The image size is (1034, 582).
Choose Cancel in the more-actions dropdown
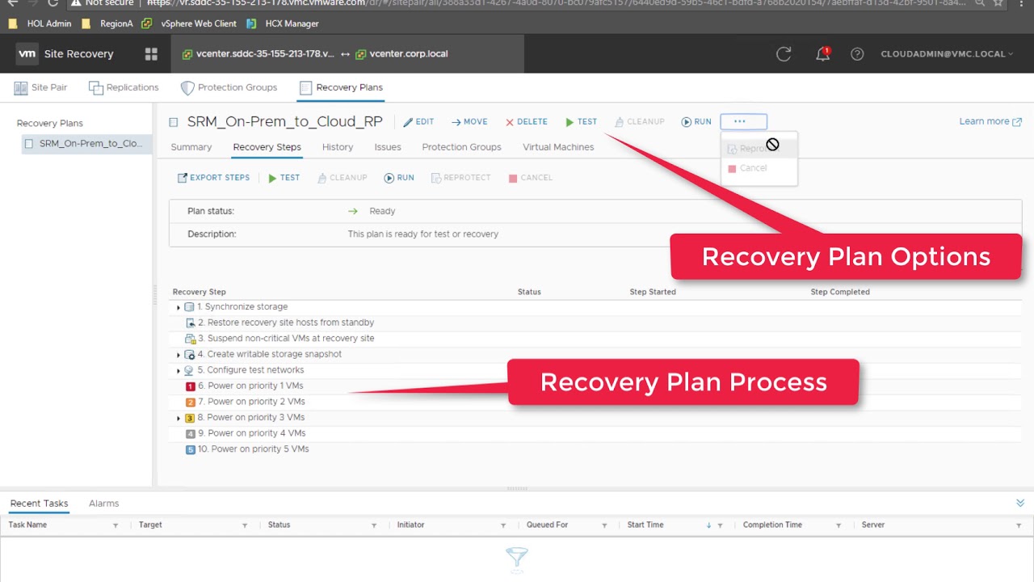pyautogui.click(x=747, y=168)
